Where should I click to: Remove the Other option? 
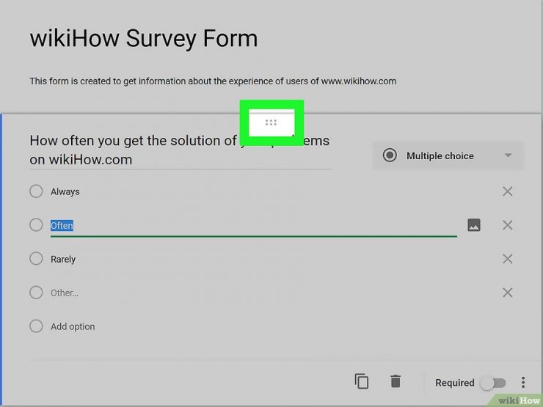(x=507, y=293)
